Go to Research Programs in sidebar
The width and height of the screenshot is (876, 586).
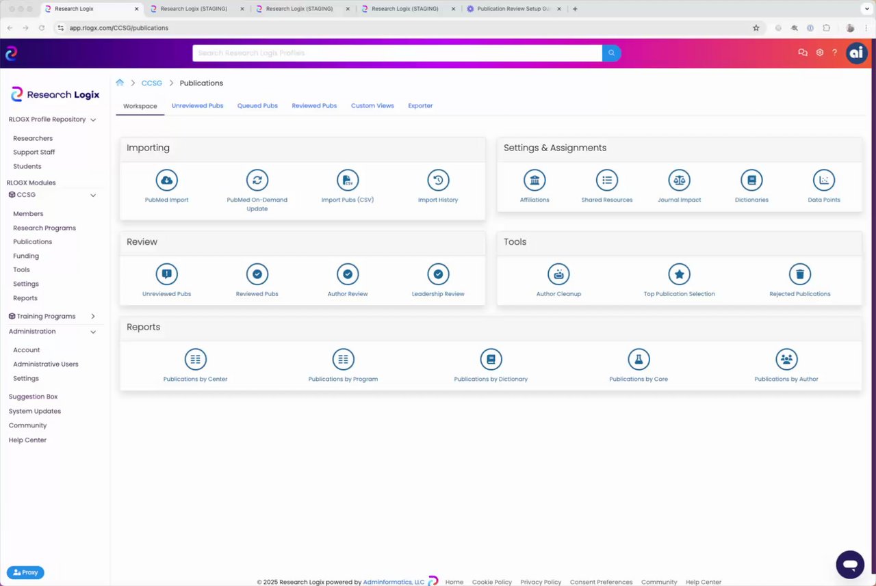(44, 228)
